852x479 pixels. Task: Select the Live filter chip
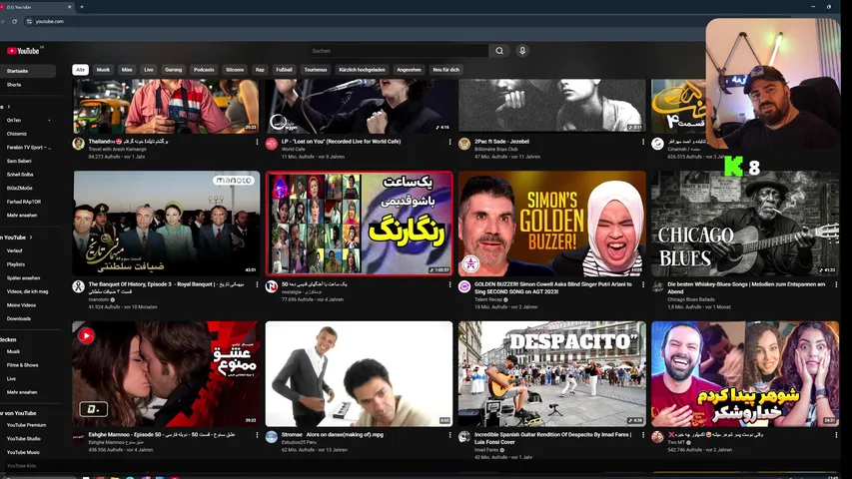click(x=149, y=70)
